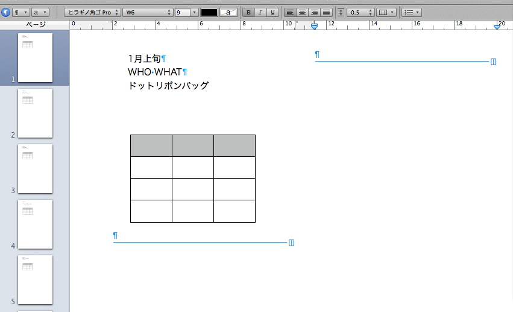513x312 pixels.
Task: Click the first gray header table cell
Action: (x=151, y=145)
